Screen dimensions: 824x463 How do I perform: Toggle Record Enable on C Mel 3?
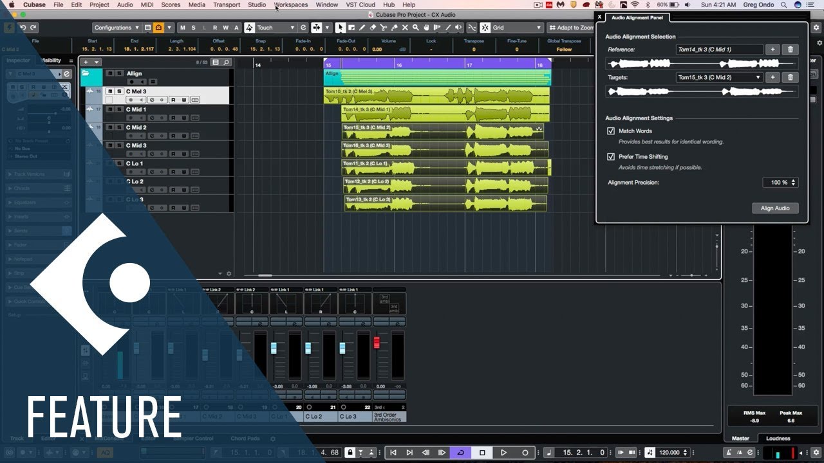[x=131, y=100]
